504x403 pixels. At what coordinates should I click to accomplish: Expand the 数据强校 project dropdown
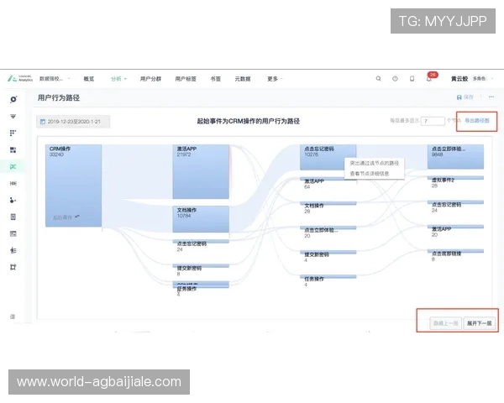click(x=54, y=78)
